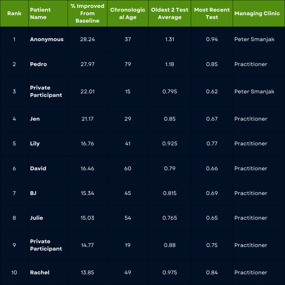Click the Chronological Age column header
Image resolution: width=285 pixels, height=285 pixels.
pyautogui.click(x=128, y=13)
